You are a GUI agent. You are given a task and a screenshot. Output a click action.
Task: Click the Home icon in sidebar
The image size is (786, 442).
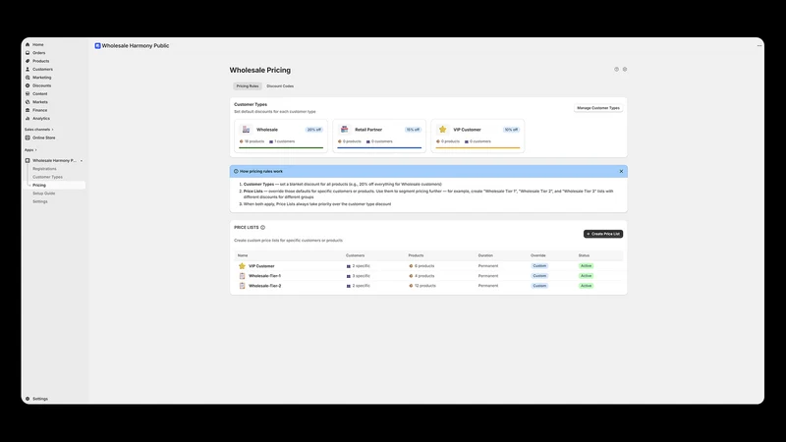point(28,44)
